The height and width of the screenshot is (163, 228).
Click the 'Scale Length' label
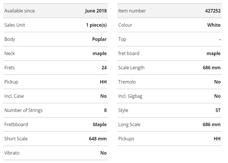(x=131, y=68)
